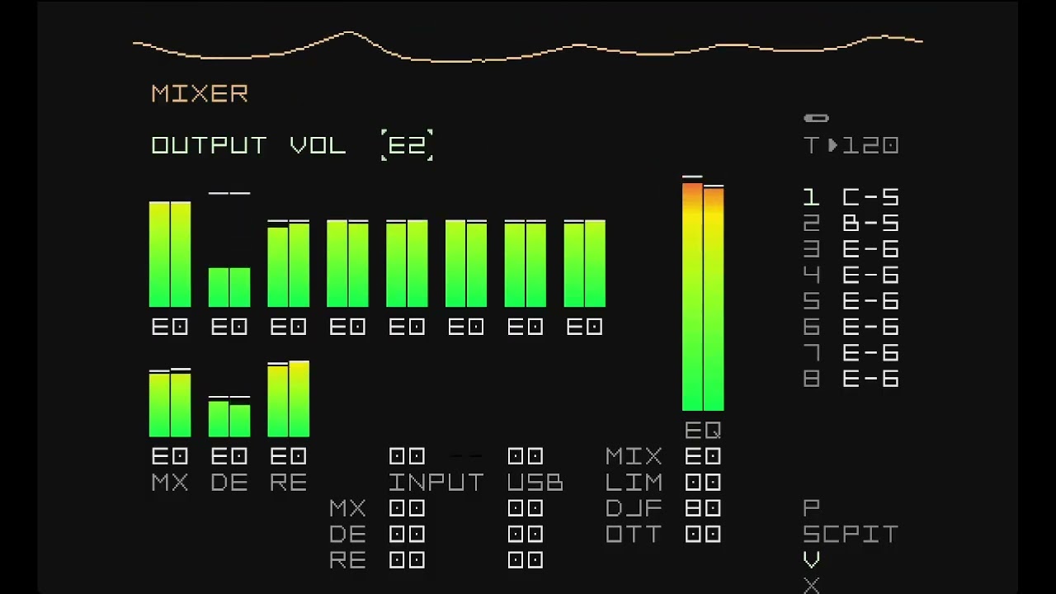
Task: Click the LIM label
Action: (634, 482)
